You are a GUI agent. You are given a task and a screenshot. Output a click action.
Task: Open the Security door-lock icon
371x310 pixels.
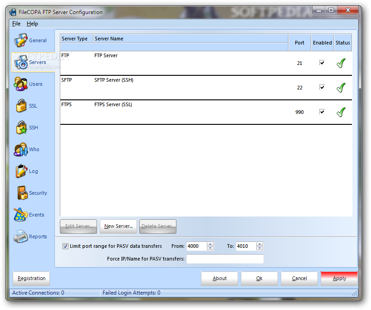pyautogui.click(x=23, y=193)
